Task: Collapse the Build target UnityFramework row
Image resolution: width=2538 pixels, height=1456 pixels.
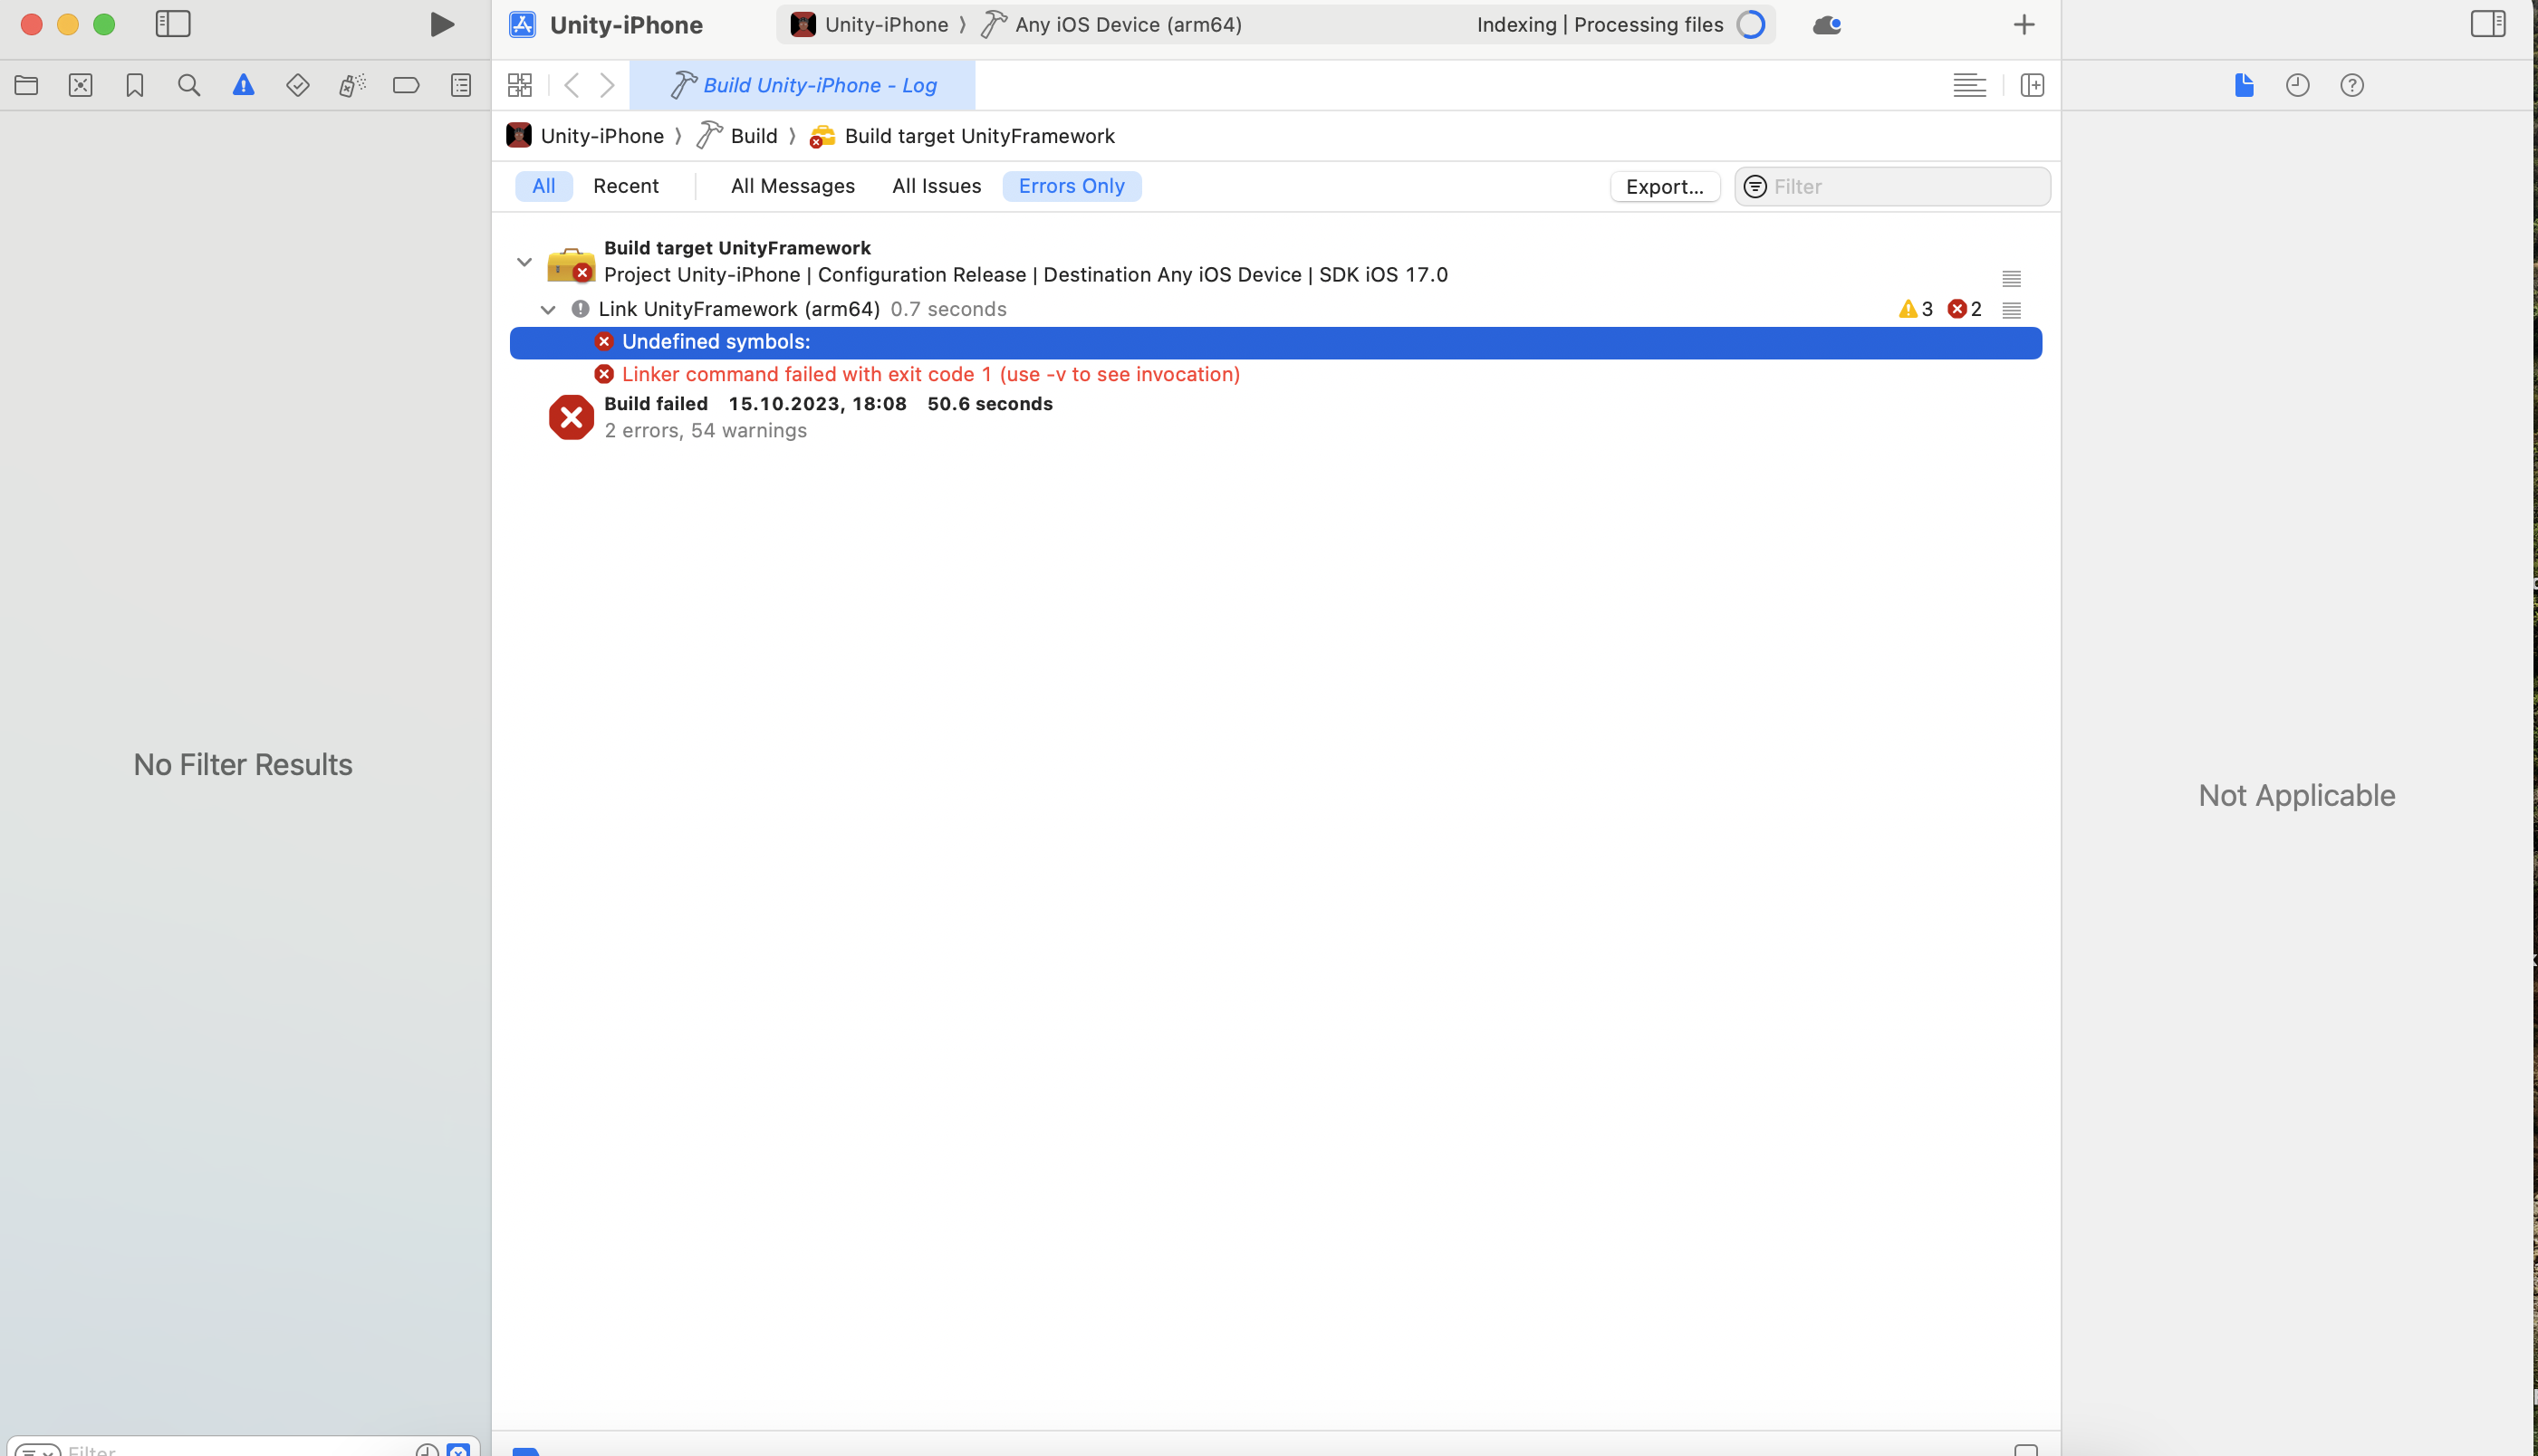Action: coord(524,262)
